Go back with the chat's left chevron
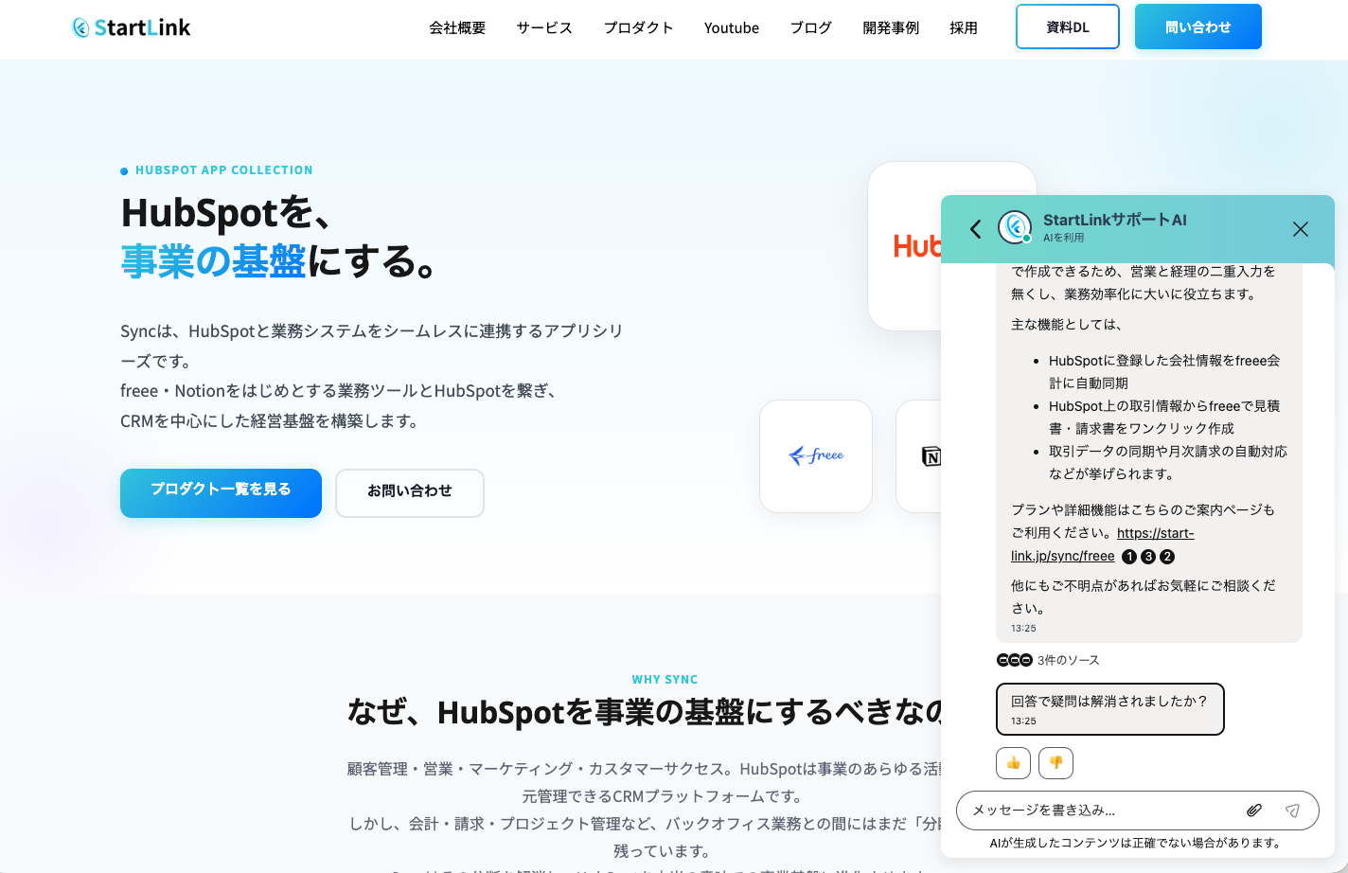Viewport: 1348px width, 873px height. click(976, 228)
